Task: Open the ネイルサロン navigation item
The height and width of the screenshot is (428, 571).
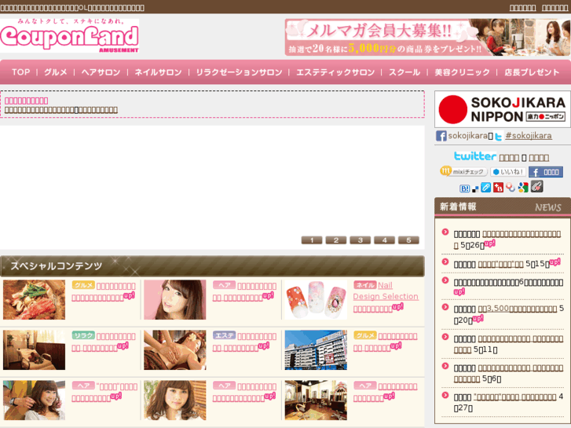Action: 158,72
